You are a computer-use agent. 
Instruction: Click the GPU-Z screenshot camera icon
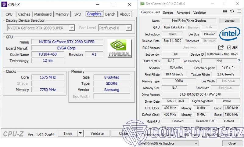[225, 11]
